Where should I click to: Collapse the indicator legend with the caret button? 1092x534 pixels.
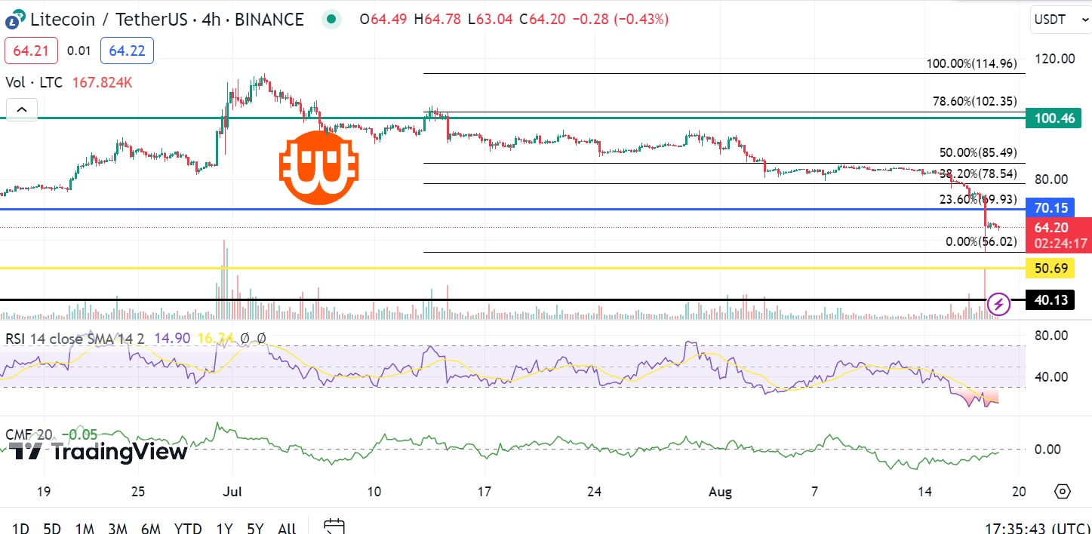tap(21, 110)
